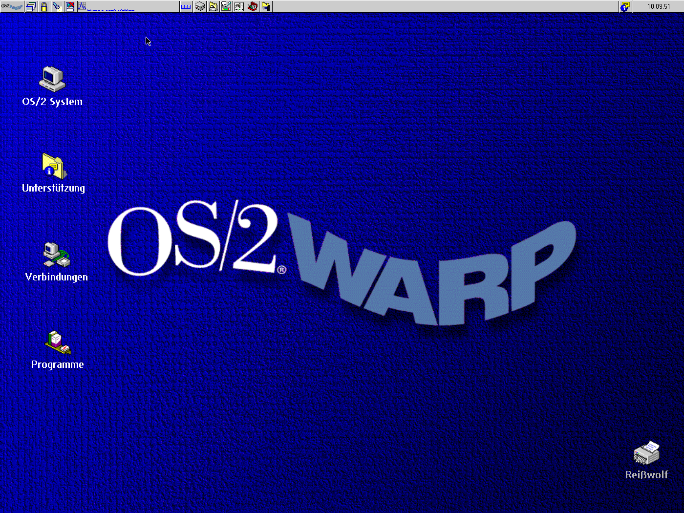Open the printer folder tray icon
The width and height of the screenshot is (684, 513).
click(213, 6)
